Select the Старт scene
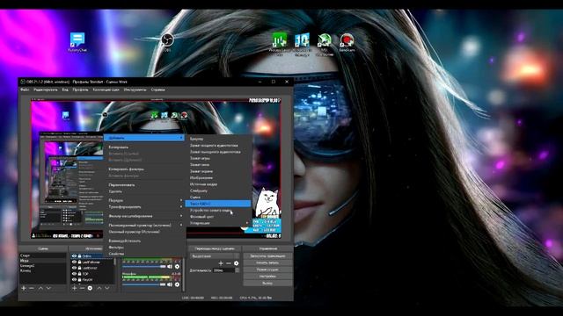The height and width of the screenshot is (316, 563). point(43,255)
